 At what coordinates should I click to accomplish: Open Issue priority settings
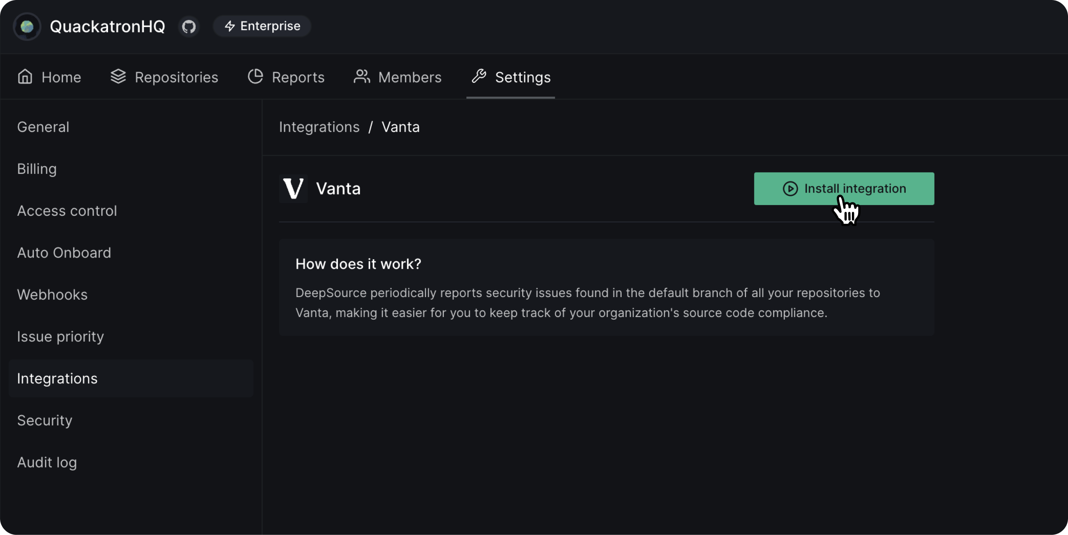(x=60, y=337)
